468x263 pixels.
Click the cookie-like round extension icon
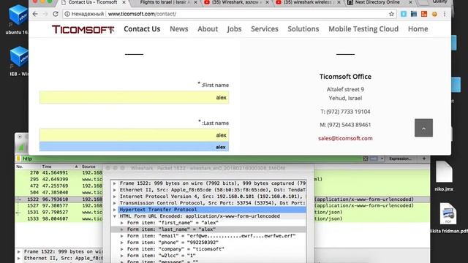click(434, 14)
